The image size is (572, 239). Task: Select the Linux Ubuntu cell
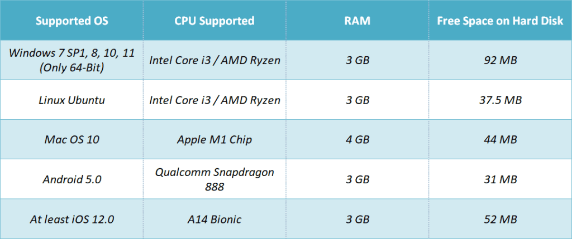(x=72, y=100)
